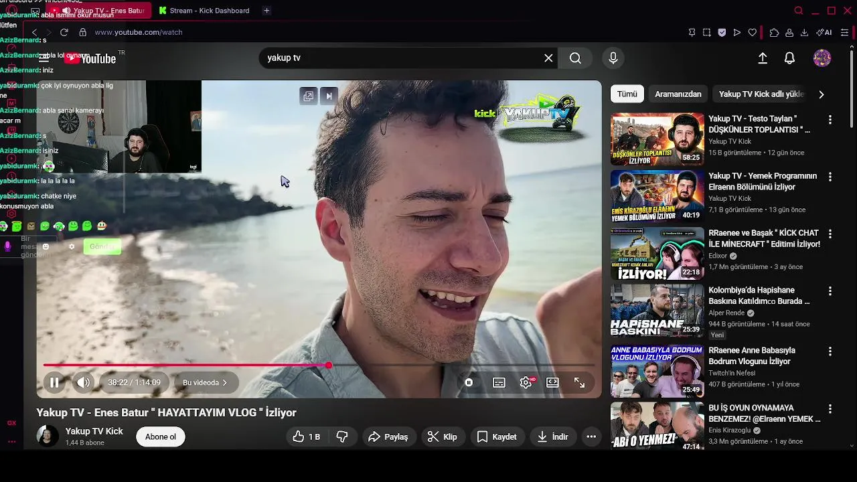Bookmark the page with heart icon
The width and height of the screenshot is (857, 482).
pos(753,32)
